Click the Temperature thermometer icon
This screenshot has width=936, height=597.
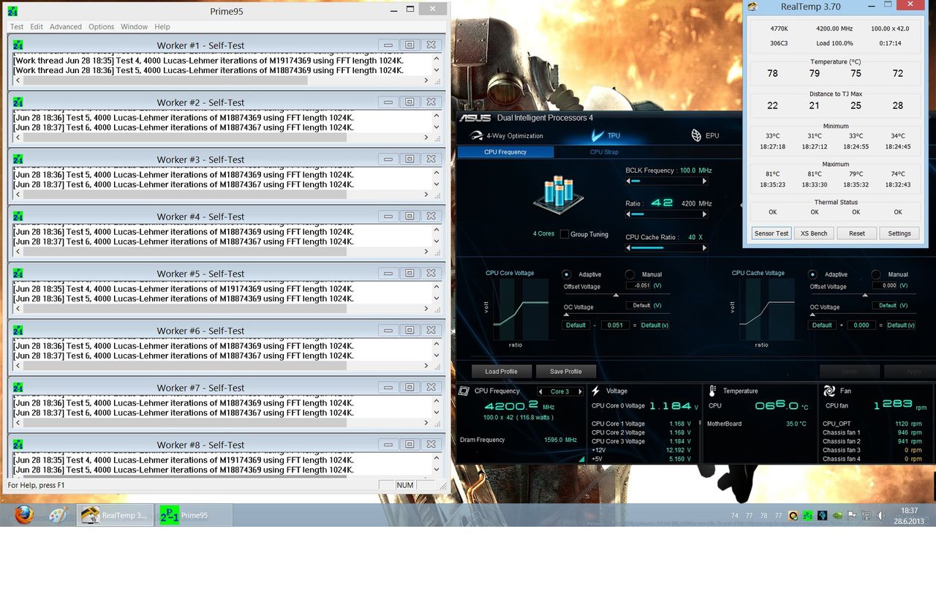[x=712, y=391]
